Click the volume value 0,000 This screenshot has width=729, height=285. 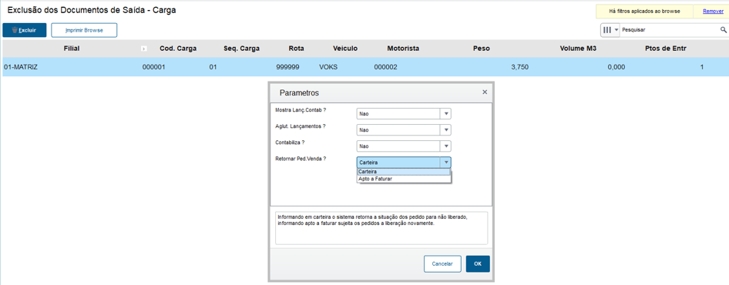tap(616, 68)
